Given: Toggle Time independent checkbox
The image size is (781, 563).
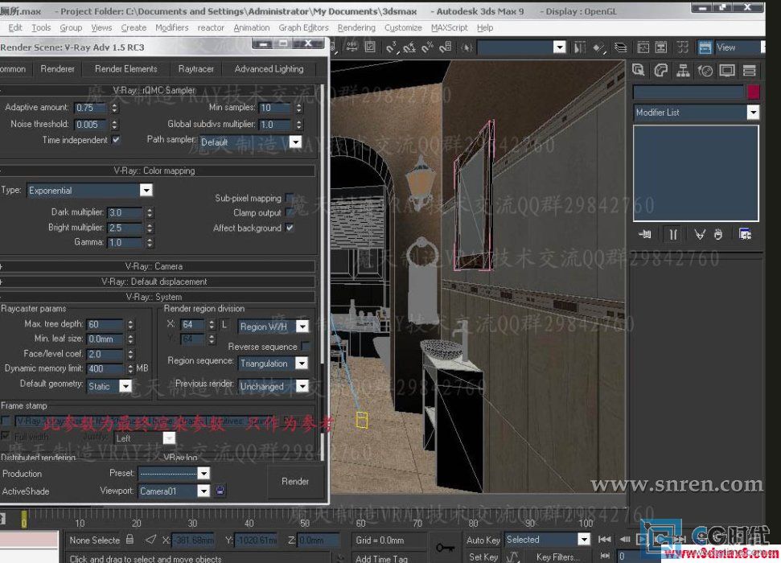Looking at the screenshot, I should [116, 140].
